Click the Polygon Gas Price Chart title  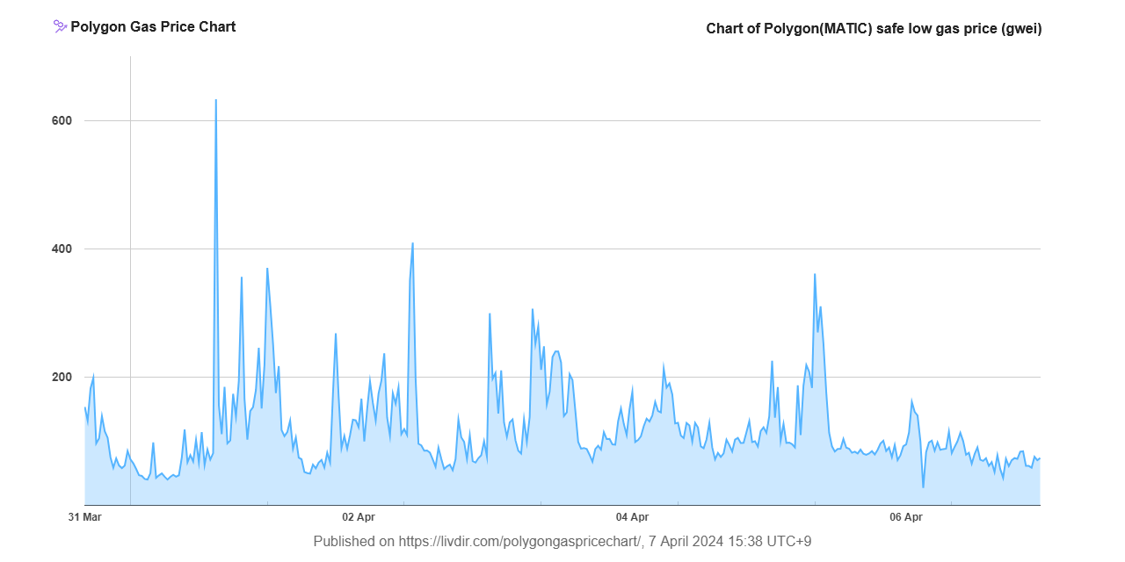(154, 26)
